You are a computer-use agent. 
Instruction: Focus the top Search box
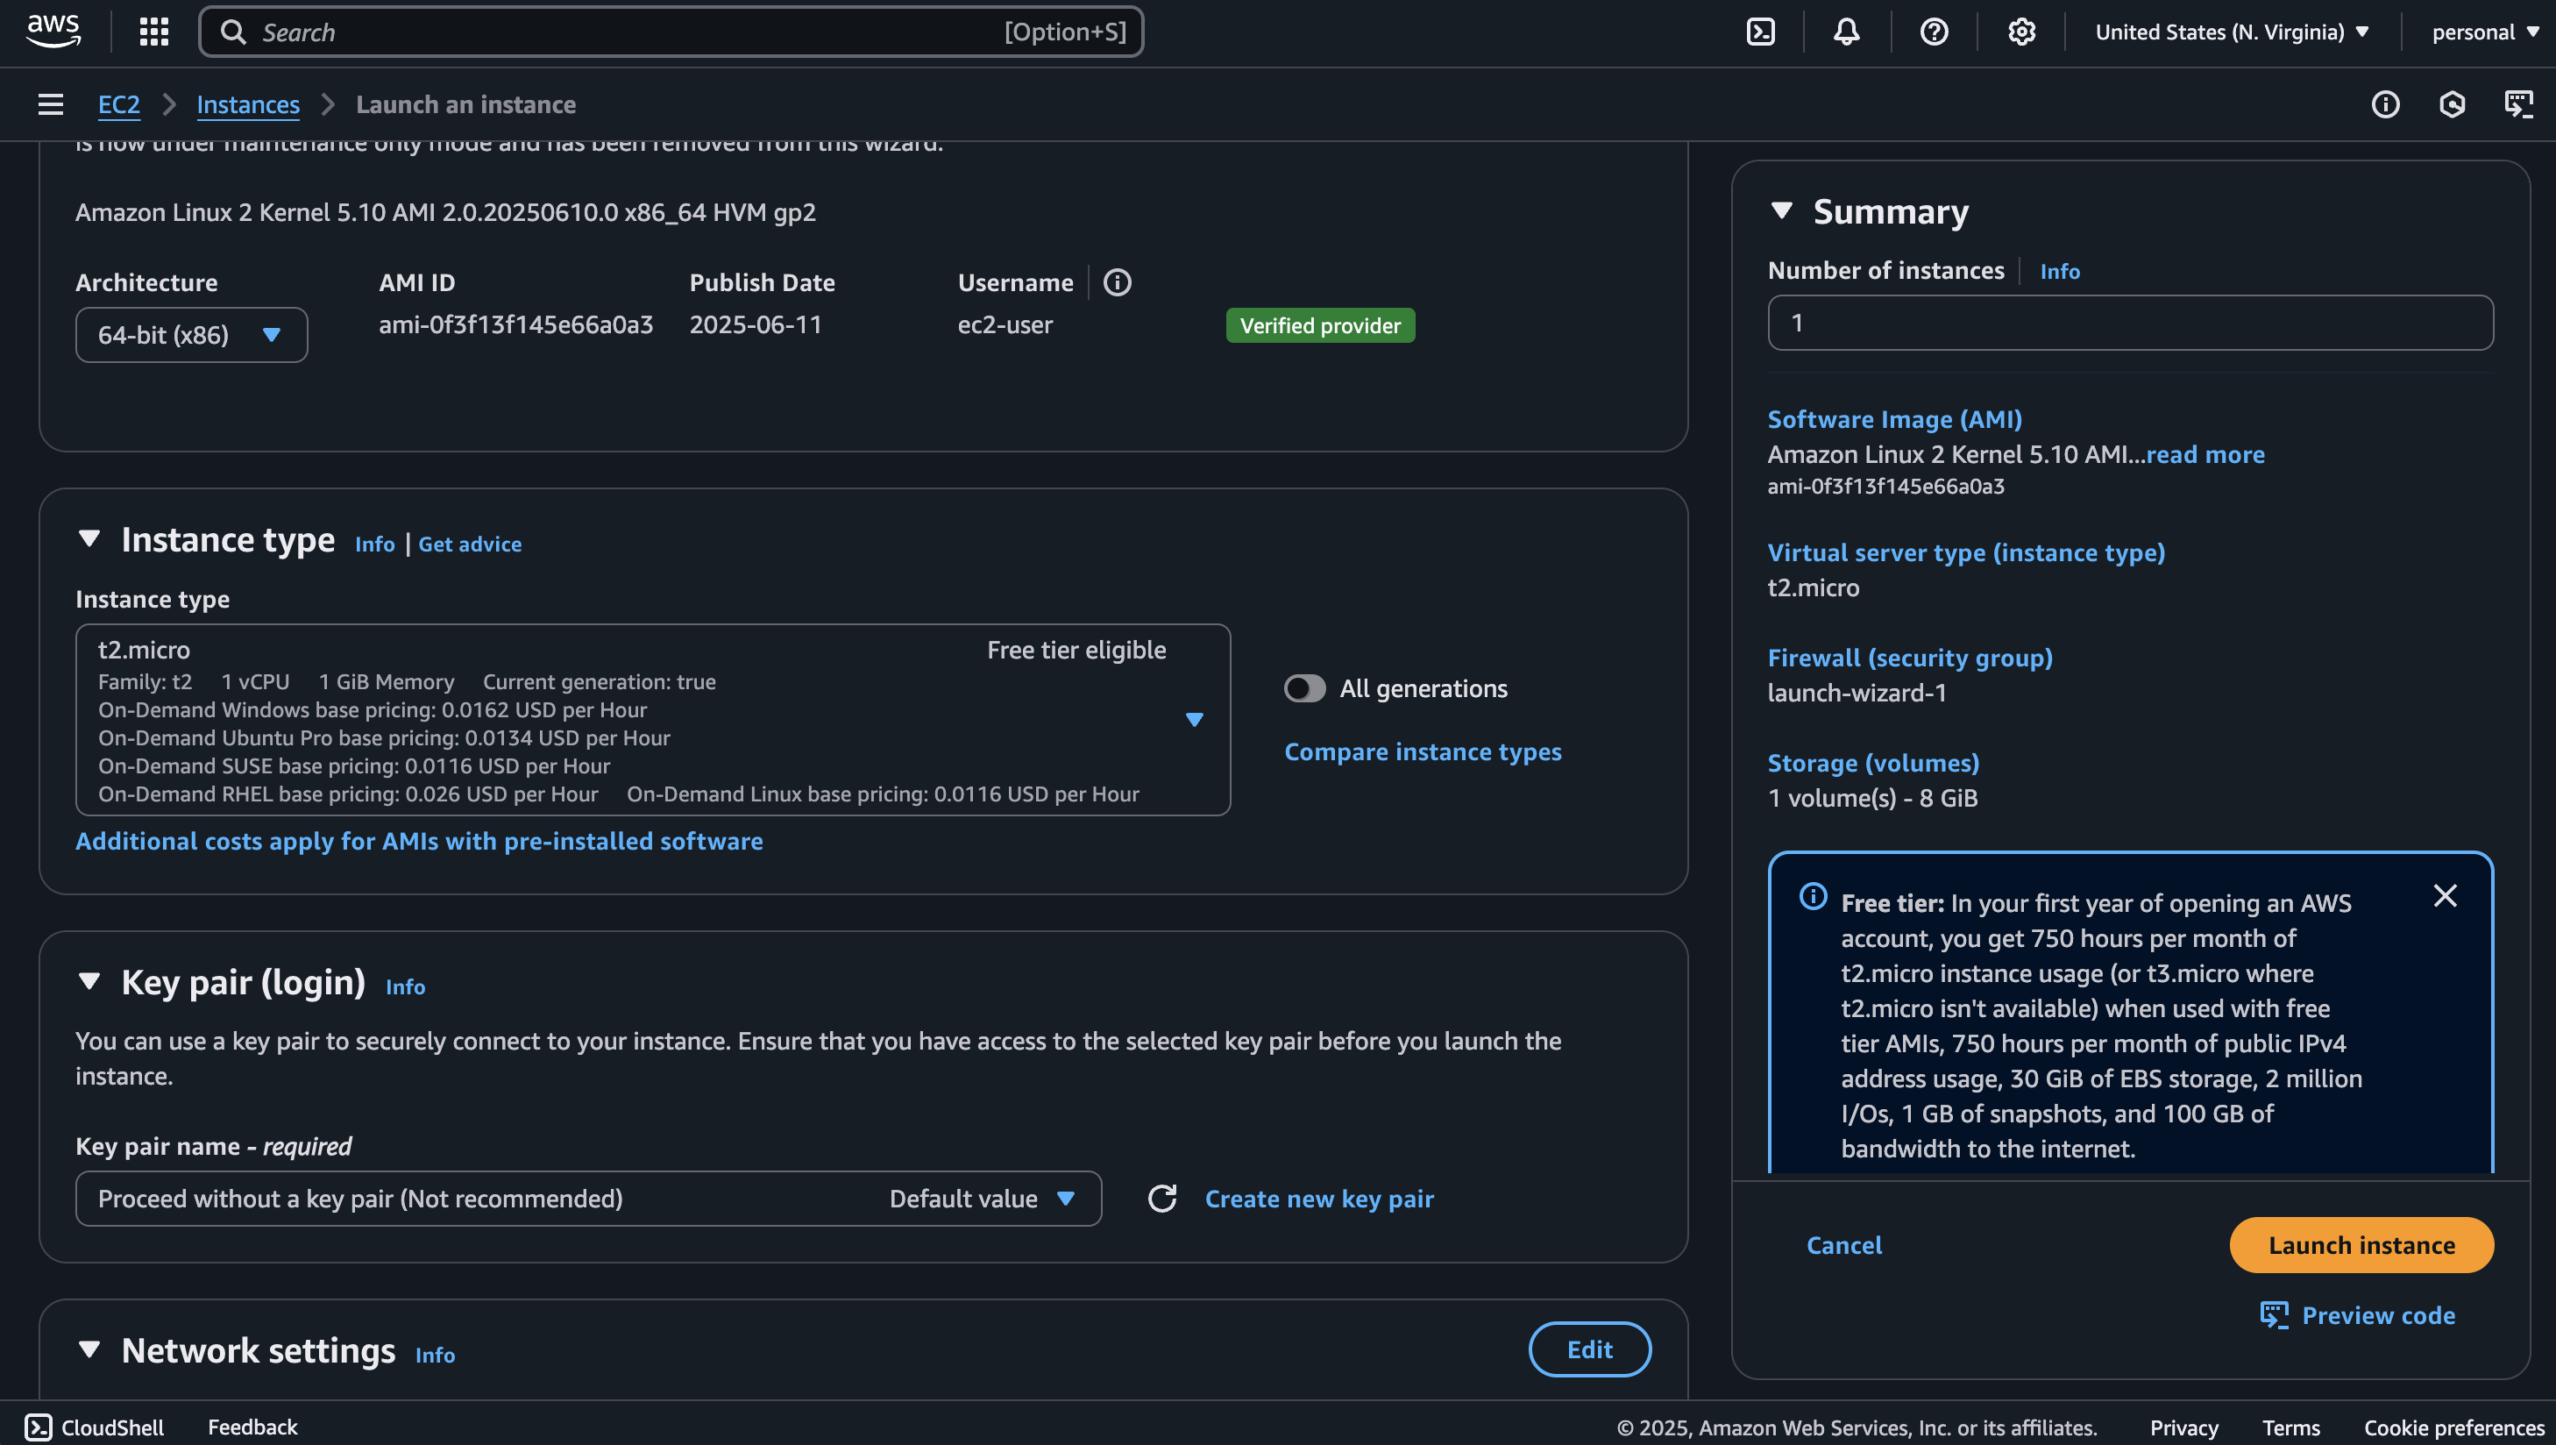click(x=671, y=32)
